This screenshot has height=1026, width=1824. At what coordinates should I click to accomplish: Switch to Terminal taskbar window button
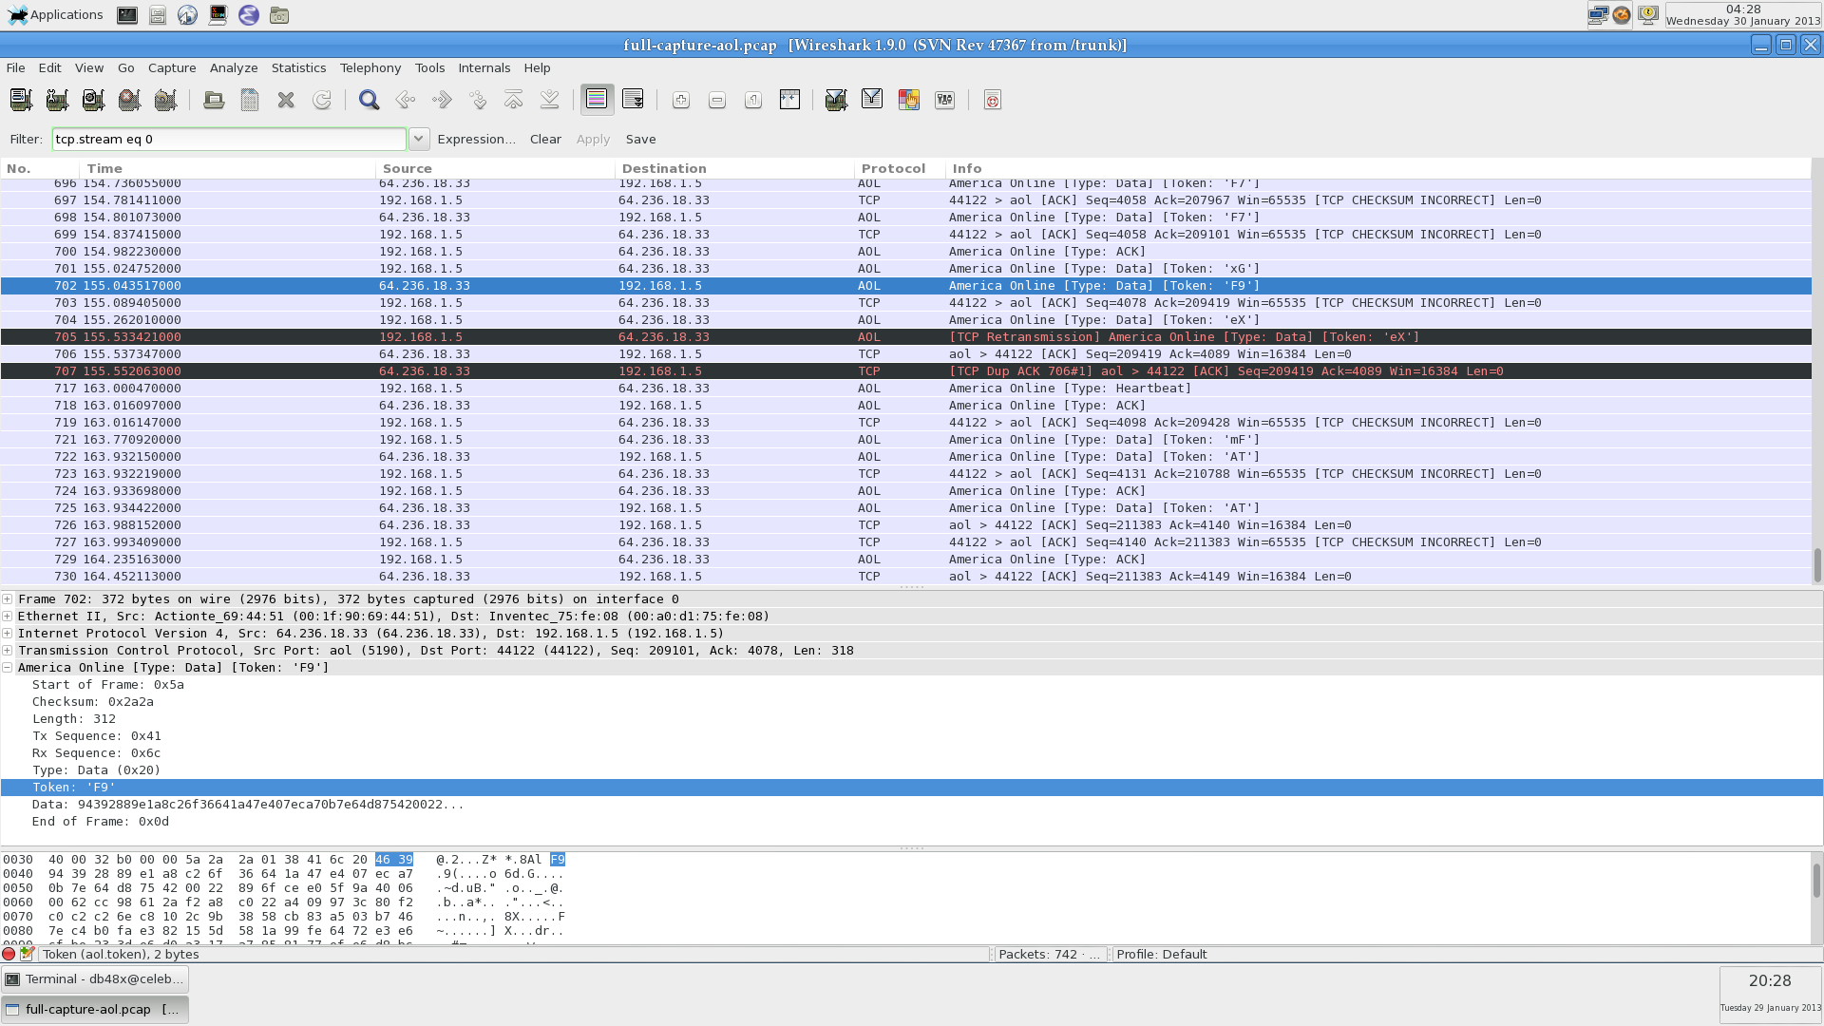click(x=95, y=979)
